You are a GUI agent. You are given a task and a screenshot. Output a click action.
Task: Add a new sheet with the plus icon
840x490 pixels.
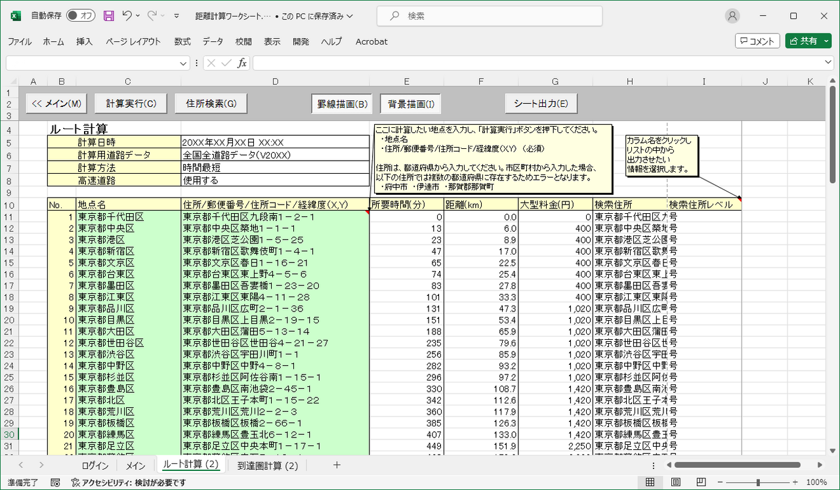(x=337, y=465)
